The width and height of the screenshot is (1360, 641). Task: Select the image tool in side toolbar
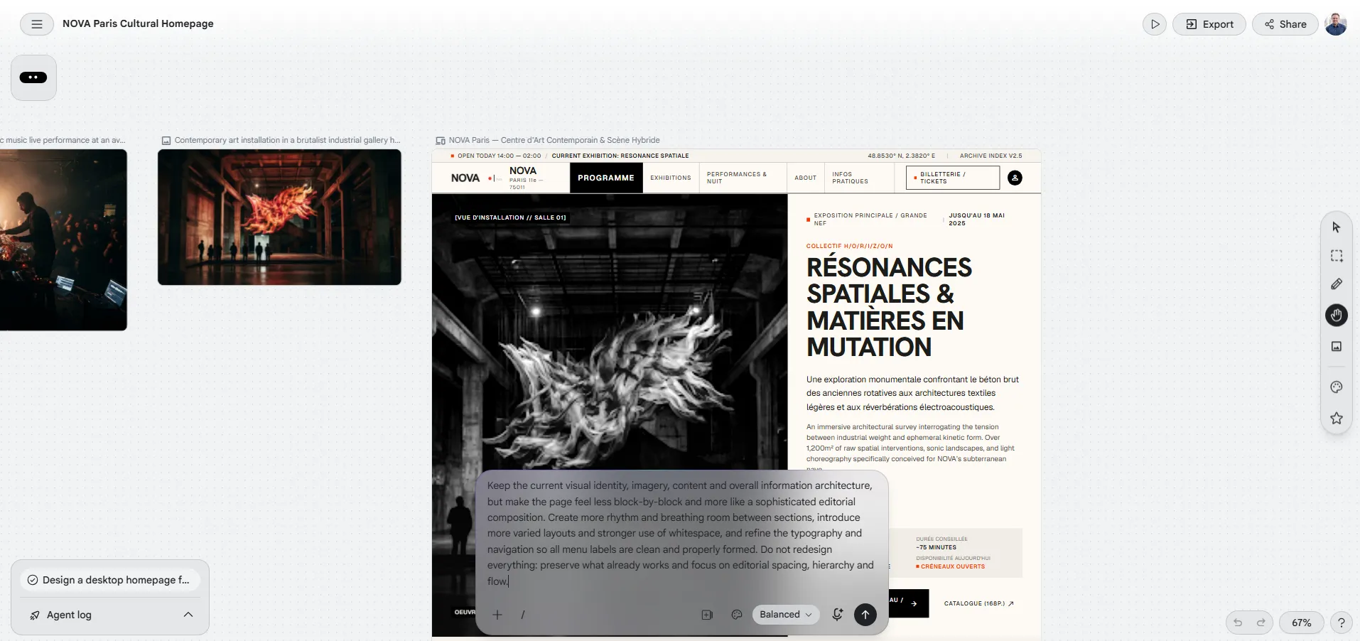click(1337, 346)
